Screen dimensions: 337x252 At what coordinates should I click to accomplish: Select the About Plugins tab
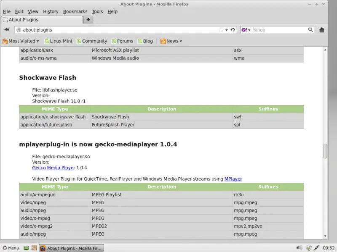point(42,20)
